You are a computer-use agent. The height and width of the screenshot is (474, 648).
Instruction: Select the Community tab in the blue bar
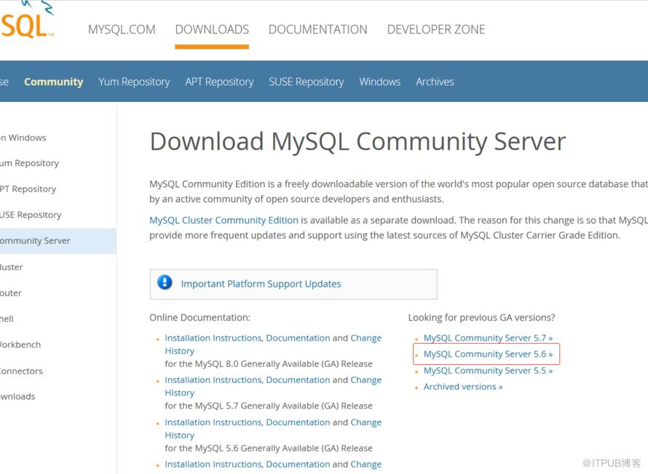(x=54, y=82)
